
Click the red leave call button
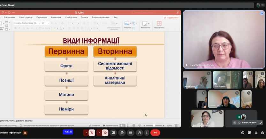(x=155, y=133)
